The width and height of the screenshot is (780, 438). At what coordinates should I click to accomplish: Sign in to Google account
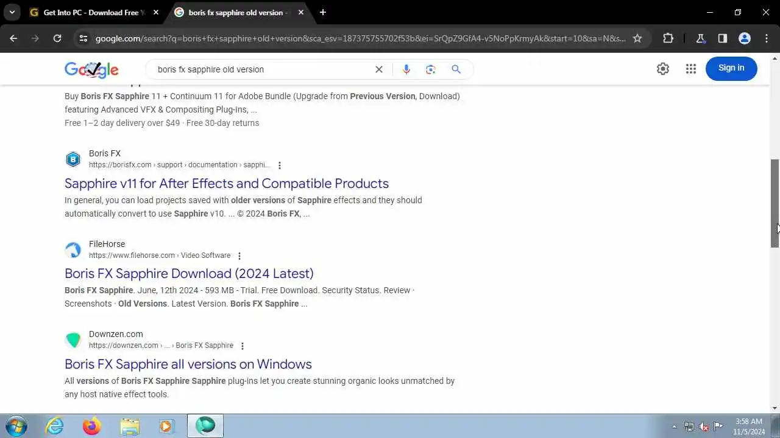pyautogui.click(x=731, y=68)
